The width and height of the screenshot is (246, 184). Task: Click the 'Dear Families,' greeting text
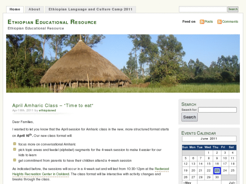click(23, 122)
